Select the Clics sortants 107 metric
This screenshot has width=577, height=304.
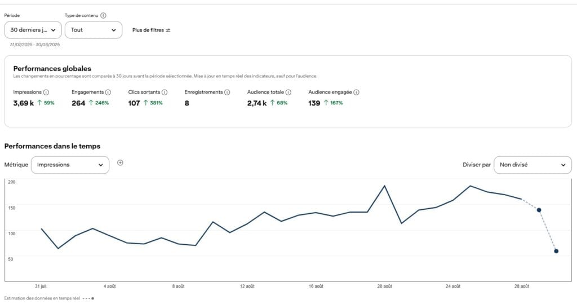pyautogui.click(x=134, y=103)
